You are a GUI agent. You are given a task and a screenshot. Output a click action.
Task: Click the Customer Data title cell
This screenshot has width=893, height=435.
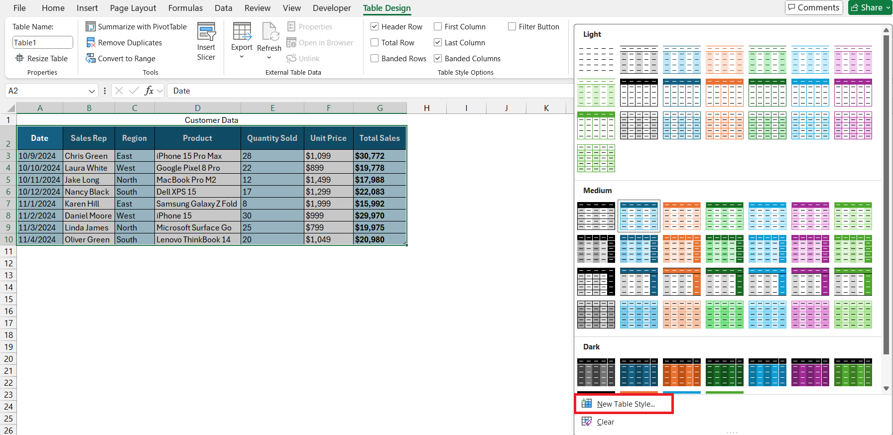211,120
